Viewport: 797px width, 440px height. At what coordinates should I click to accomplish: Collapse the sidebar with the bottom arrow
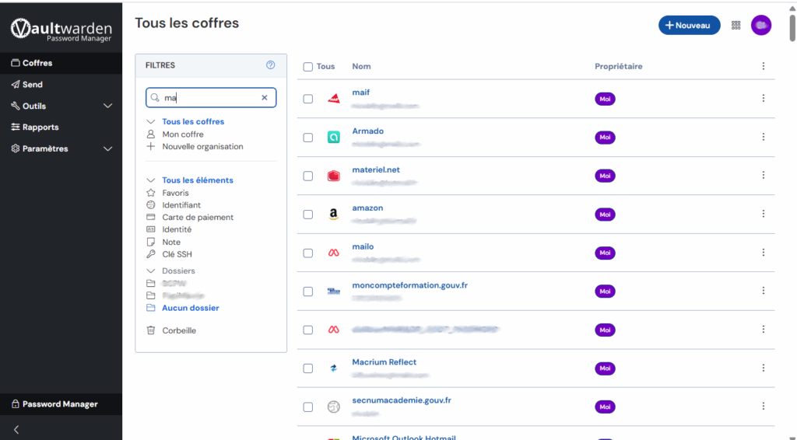click(16, 429)
